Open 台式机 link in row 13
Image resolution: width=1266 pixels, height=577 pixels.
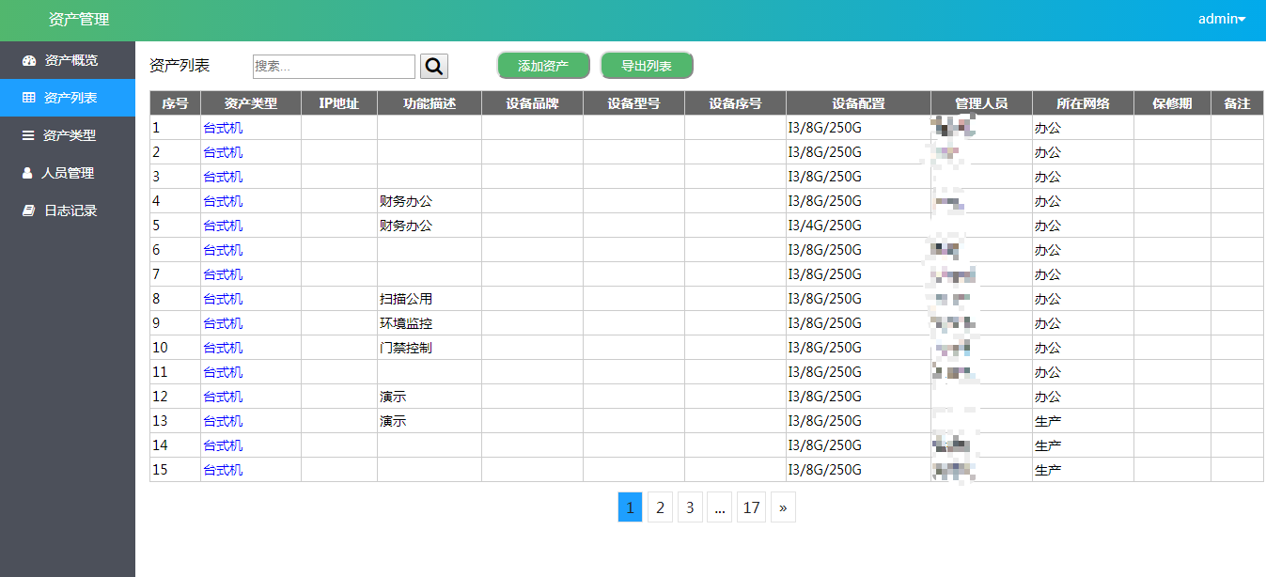coord(223,421)
